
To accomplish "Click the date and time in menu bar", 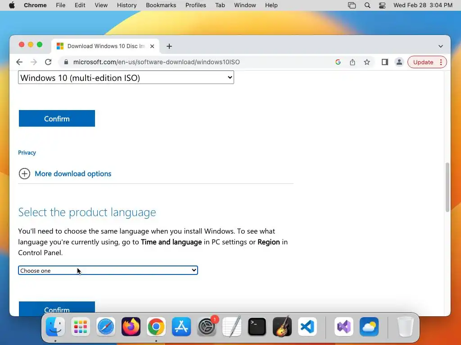I will click(x=423, y=5).
